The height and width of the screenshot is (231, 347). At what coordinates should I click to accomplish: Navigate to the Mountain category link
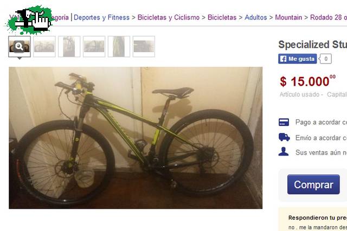(288, 17)
